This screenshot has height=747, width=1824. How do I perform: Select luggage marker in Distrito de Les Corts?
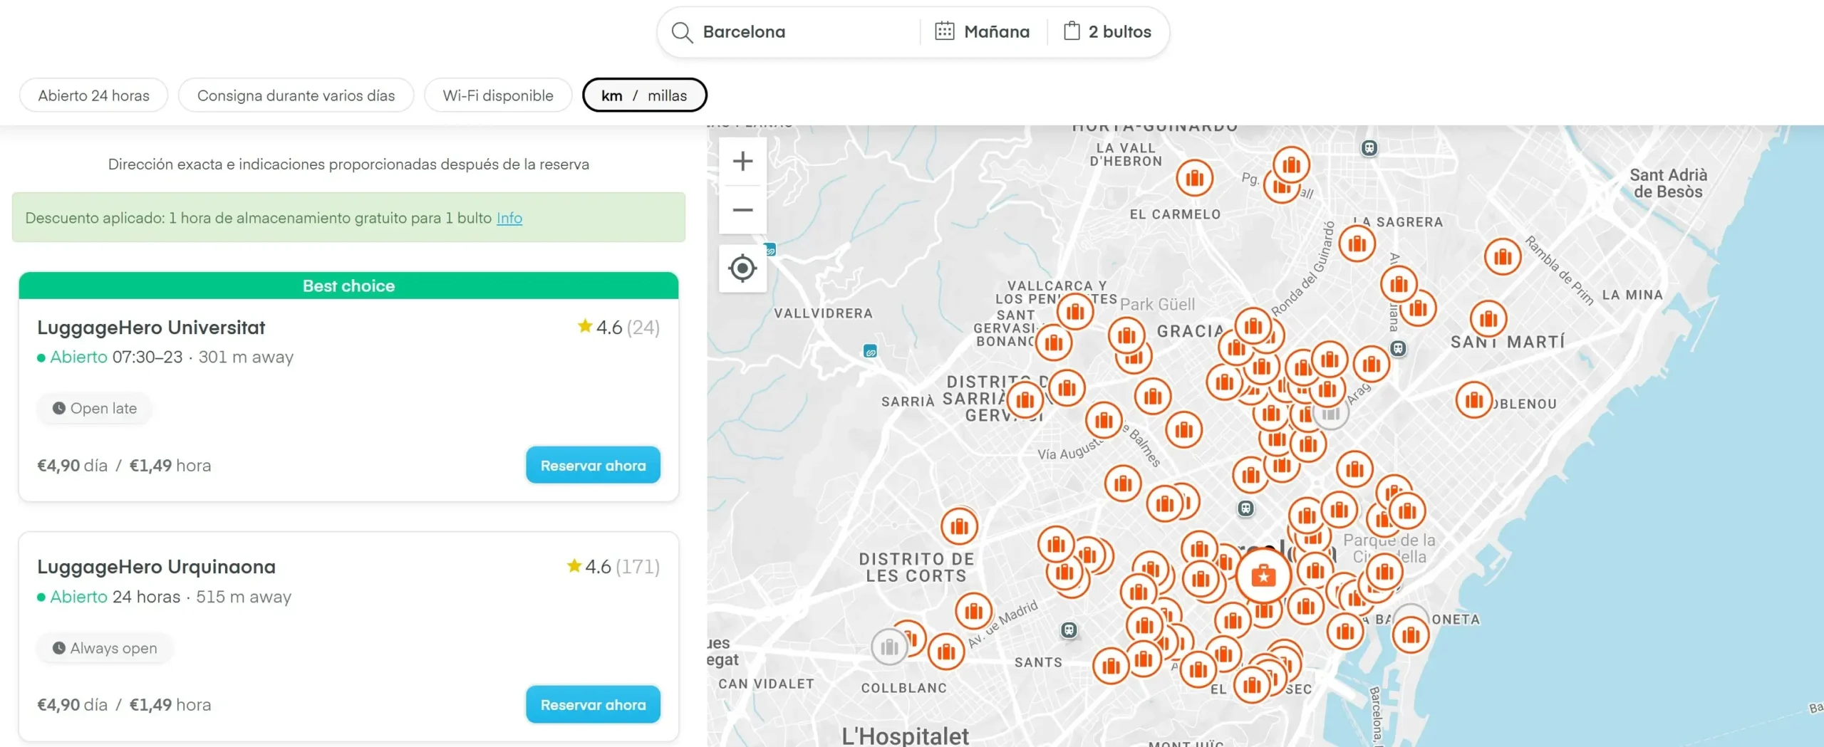[959, 526]
